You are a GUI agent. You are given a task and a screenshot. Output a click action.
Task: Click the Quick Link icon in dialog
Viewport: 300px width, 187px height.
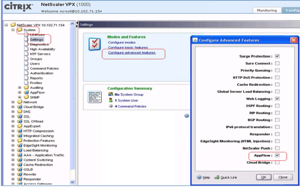[x=216, y=177]
